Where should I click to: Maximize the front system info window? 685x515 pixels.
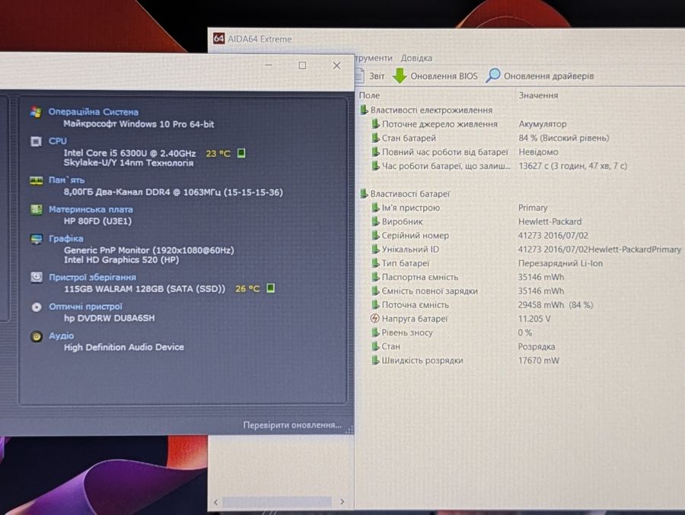tap(302, 65)
